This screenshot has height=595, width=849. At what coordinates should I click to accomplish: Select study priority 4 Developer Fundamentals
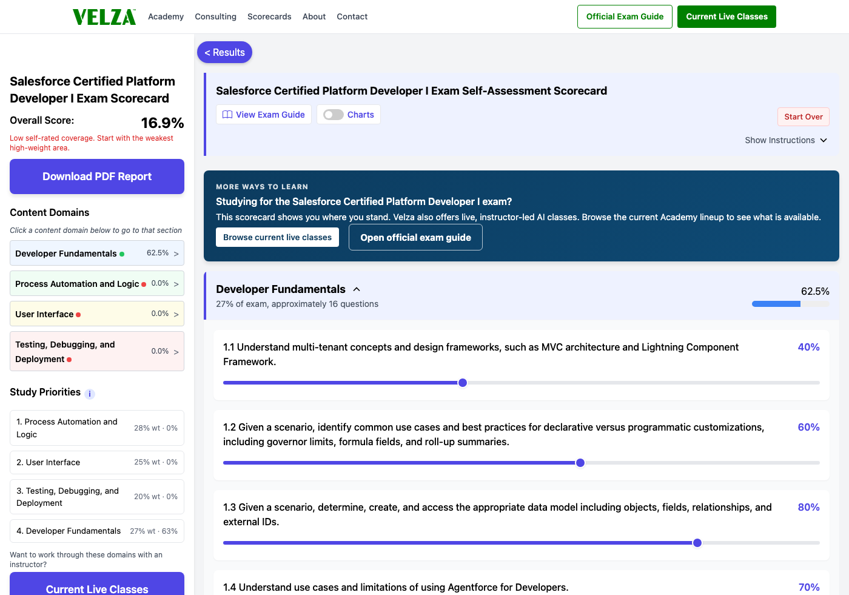tap(97, 531)
